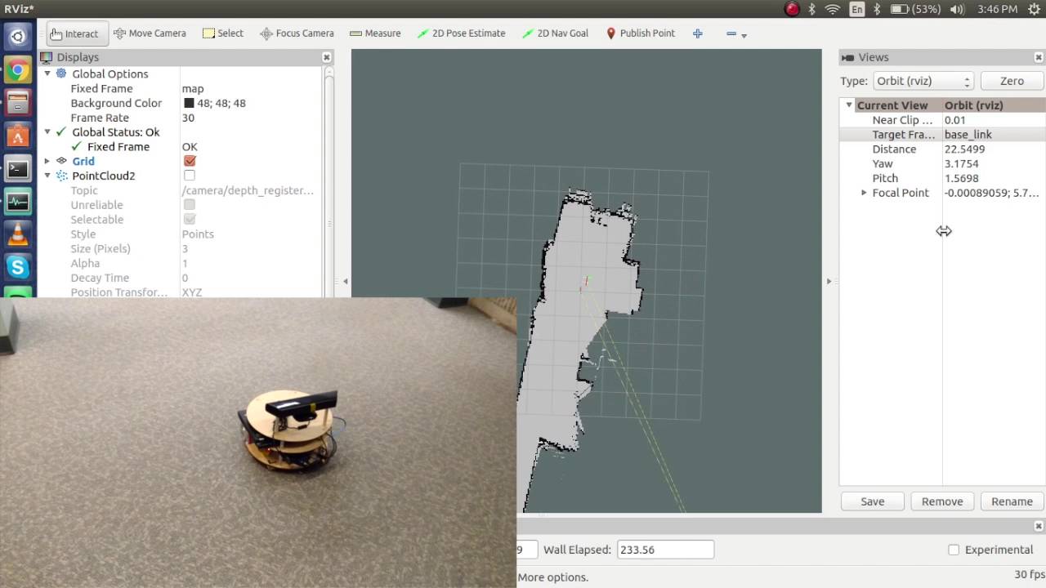Image resolution: width=1046 pixels, height=588 pixels.
Task: Expand the Grid display item
Action: pyautogui.click(x=47, y=161)
